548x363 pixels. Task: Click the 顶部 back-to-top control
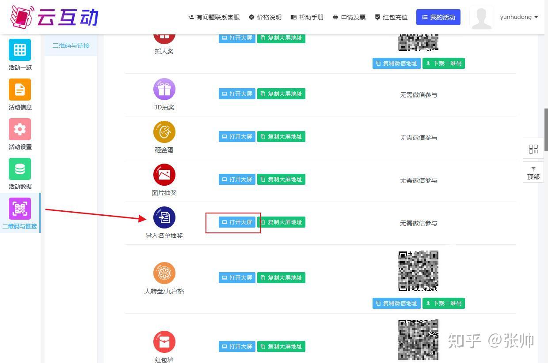pos(533,172)
